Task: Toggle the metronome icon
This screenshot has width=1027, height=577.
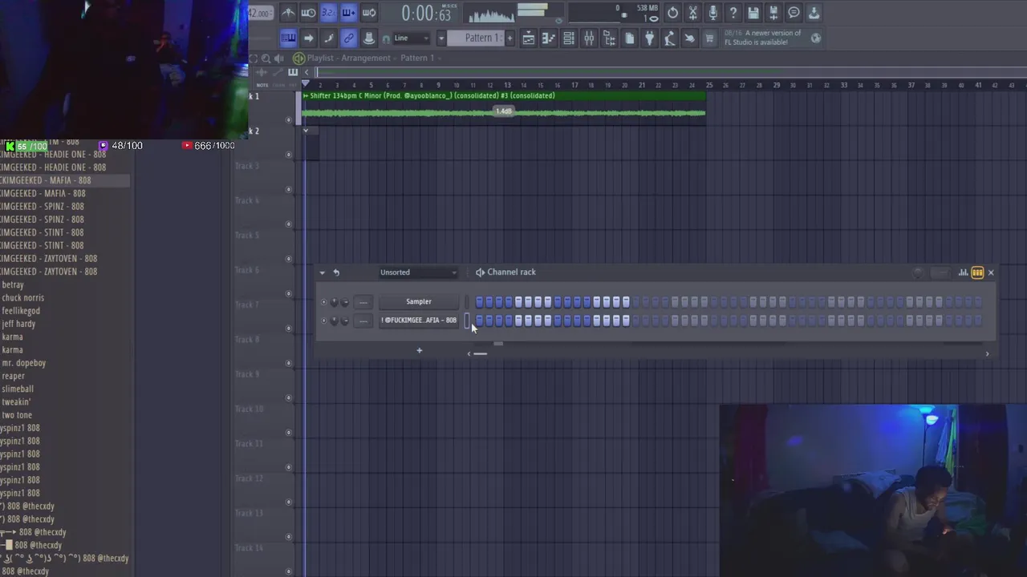Action: click(x=288, y=13)
